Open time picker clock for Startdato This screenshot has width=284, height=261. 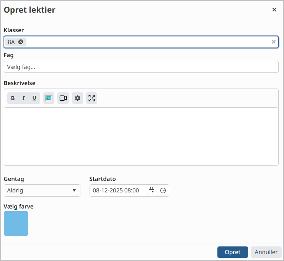tap(163, 190)
